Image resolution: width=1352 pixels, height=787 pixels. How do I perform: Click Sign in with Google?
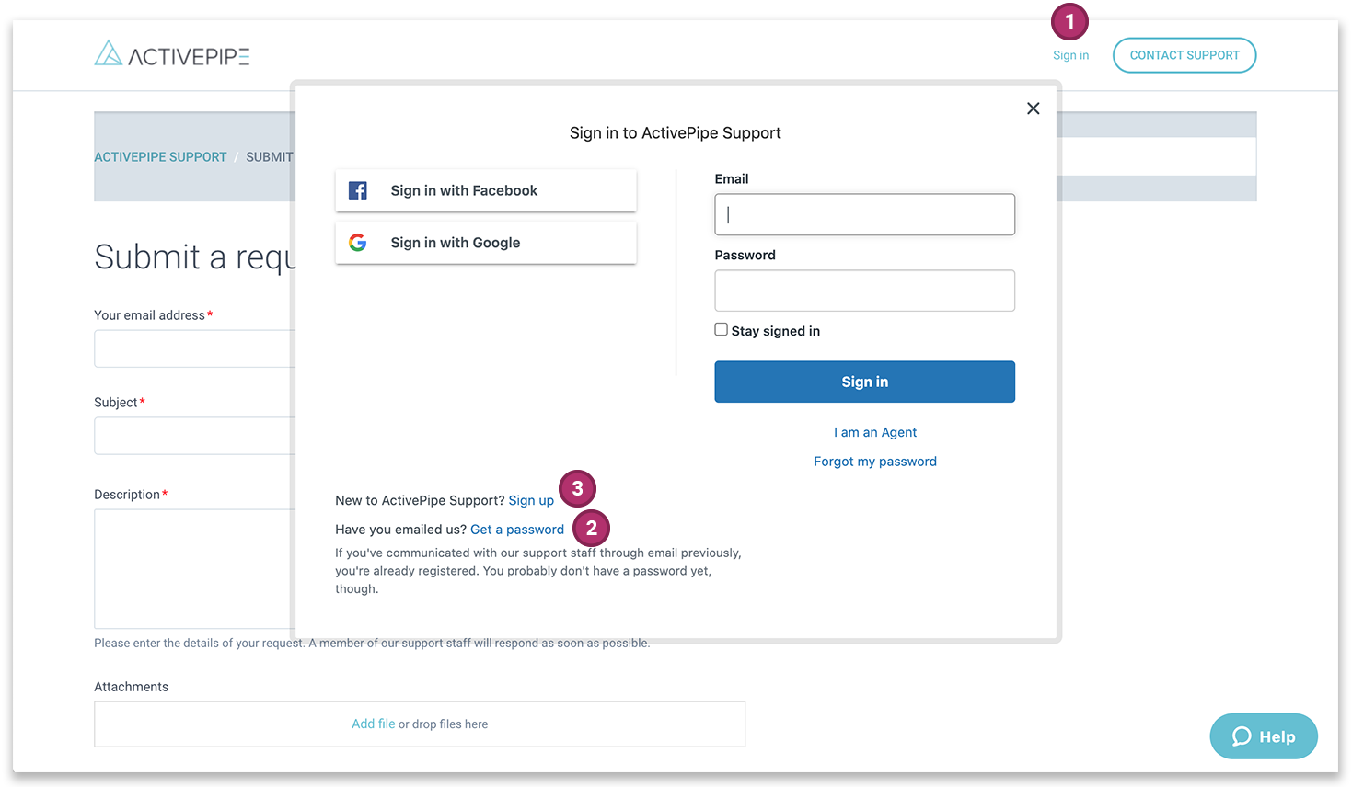(x=455, y=242)
